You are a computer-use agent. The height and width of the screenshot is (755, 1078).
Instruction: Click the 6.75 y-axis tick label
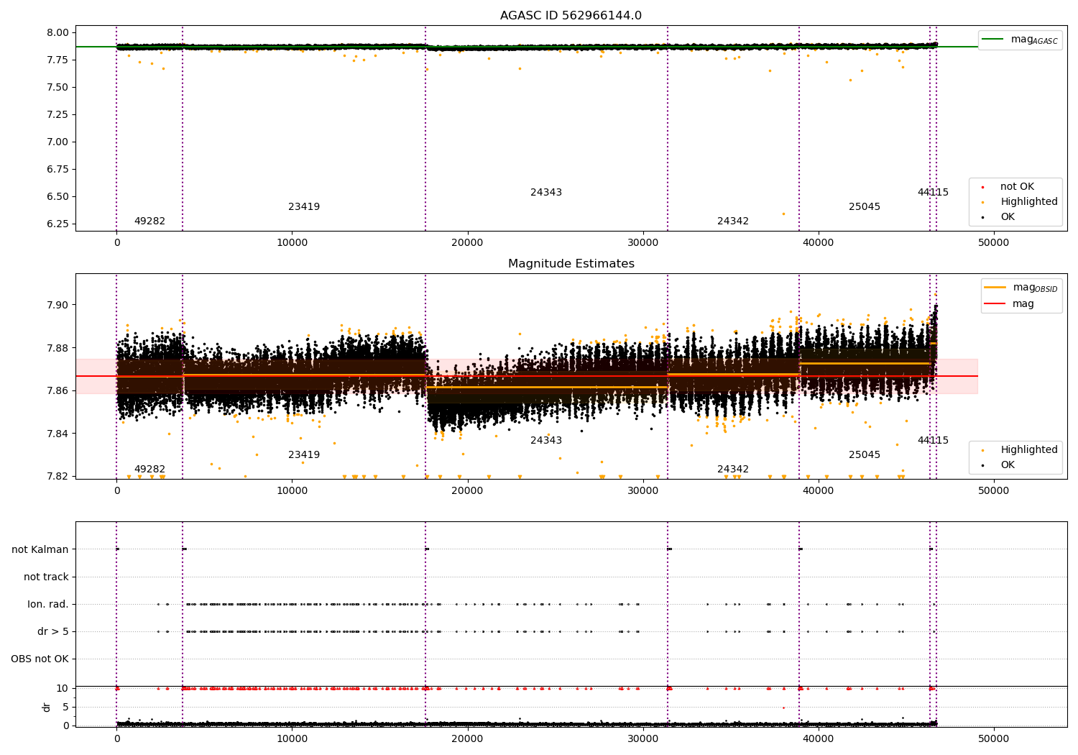(x=59, y=169)
